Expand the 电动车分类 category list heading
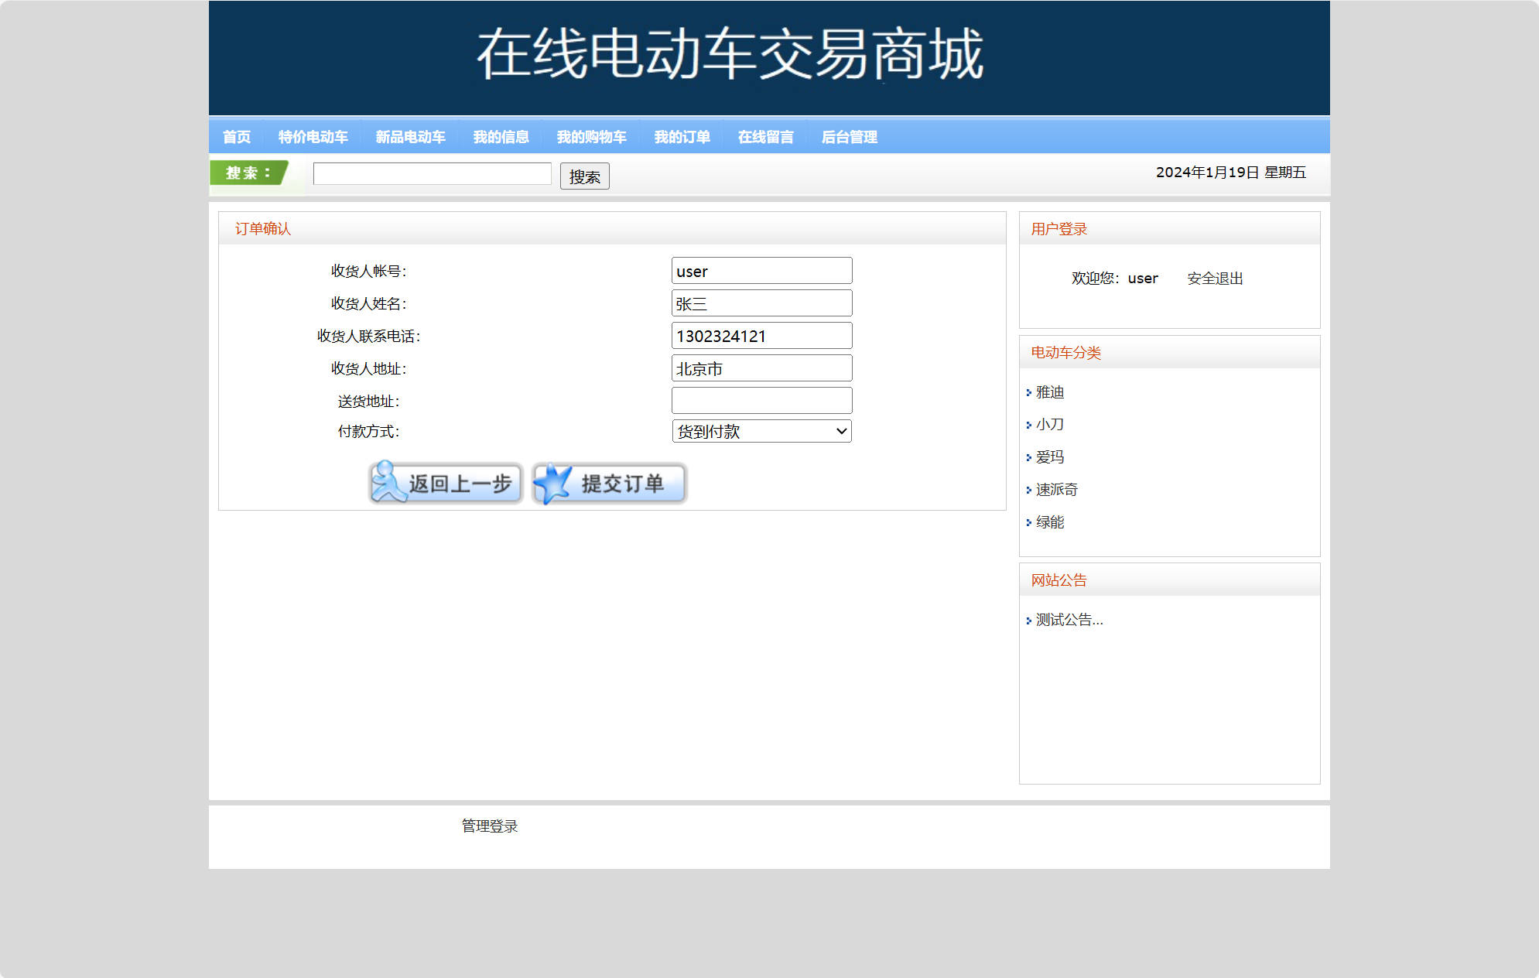This screenshot has height=978, width=1539. click(1065, 352)
